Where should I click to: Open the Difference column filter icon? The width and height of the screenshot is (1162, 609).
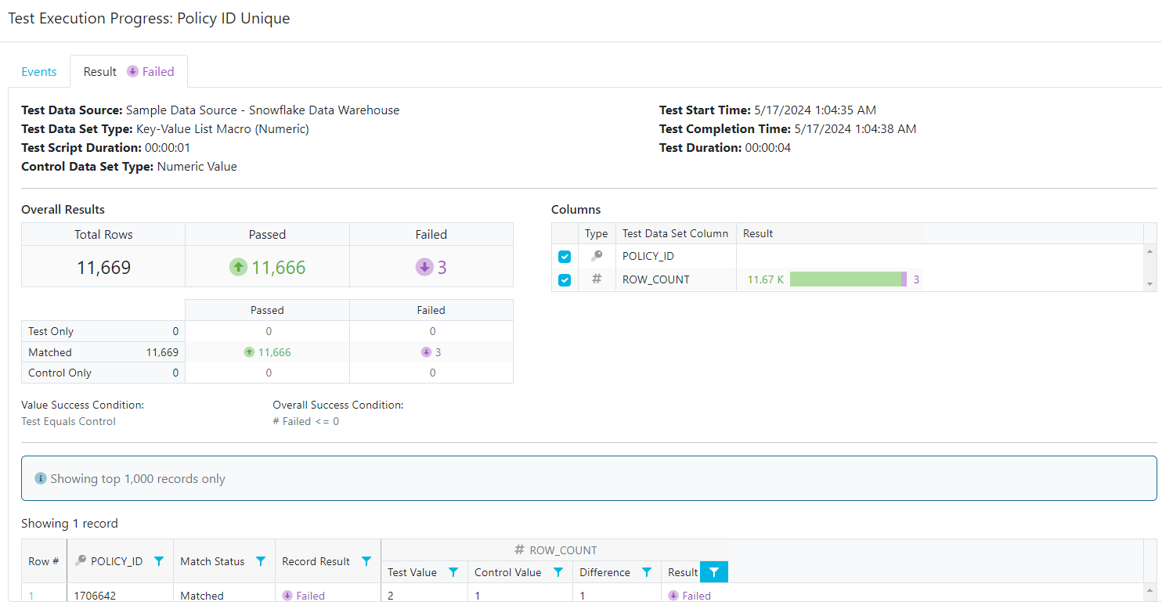[x=647, y=572]
